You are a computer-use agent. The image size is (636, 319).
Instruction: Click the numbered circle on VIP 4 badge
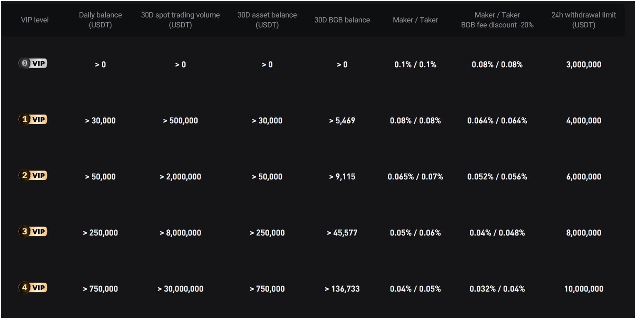coord(25,287)
